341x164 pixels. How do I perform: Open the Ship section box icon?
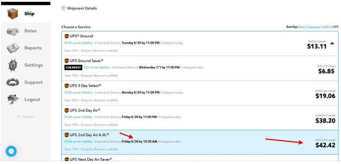tap(13, 14)
